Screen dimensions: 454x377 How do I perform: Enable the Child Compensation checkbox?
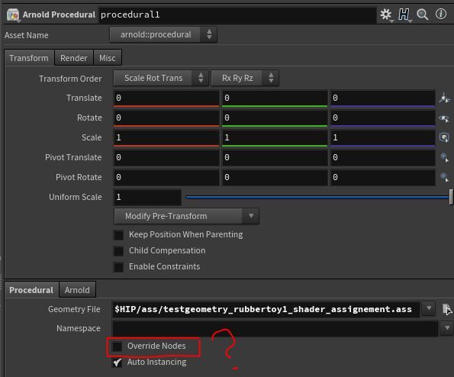point(118,251)
